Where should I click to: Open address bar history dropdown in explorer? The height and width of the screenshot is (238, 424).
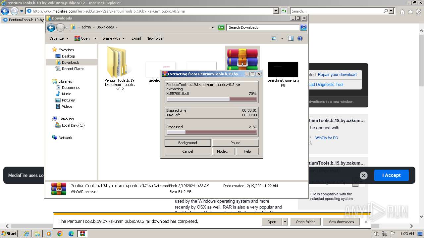coord(213,27)
